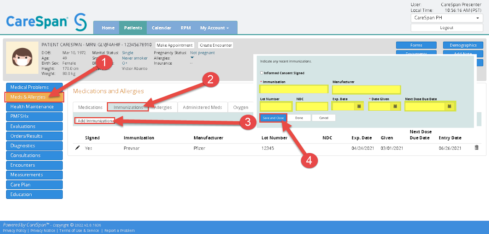Screen dimensions: 489x234
Task: Open Measurements in sidebar
Action: pos(34,175)
